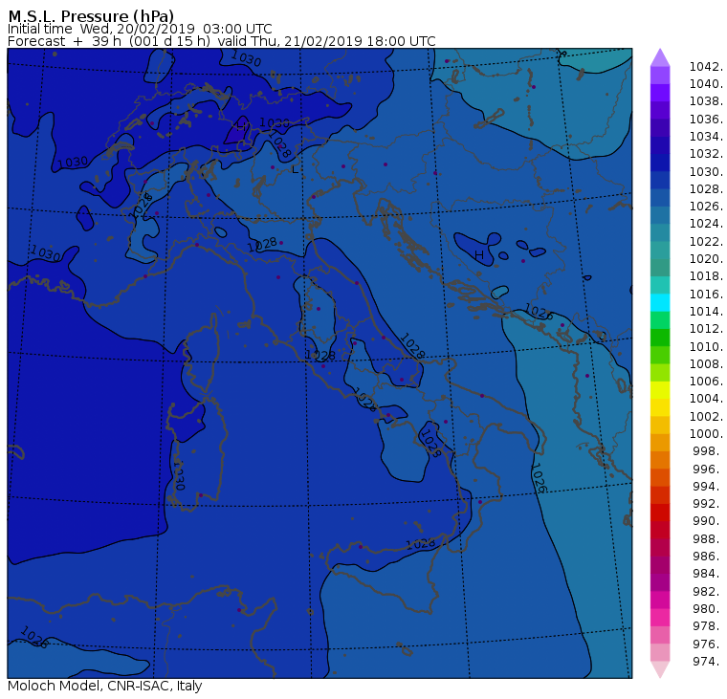Pick the legend value "974."

(x=708, y=661)
